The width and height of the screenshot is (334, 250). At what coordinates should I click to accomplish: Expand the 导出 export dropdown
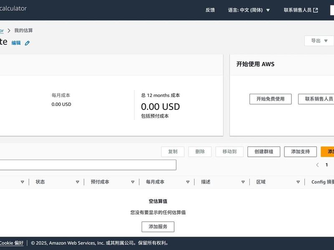click(x=319, y=40)
